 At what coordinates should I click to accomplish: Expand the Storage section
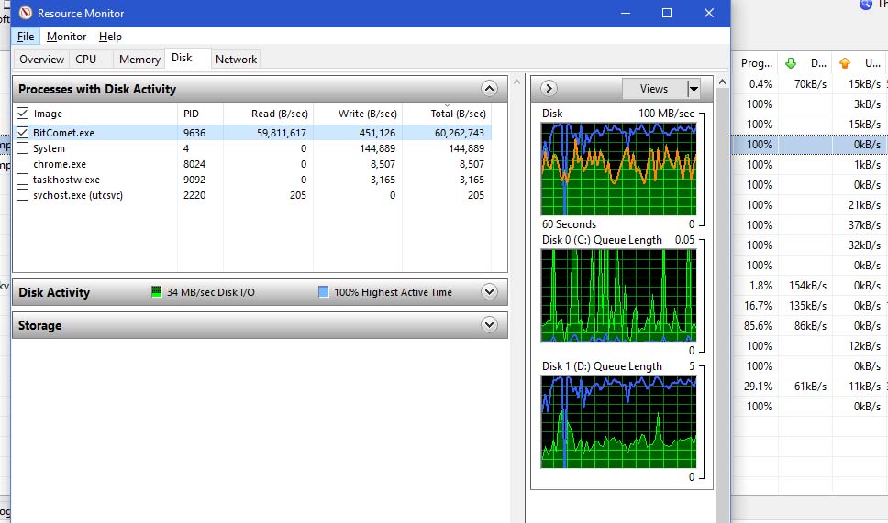(489, 325)
